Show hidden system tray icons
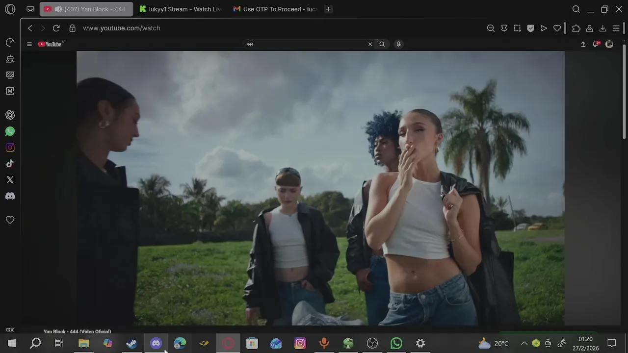 [x=524, y=343]
